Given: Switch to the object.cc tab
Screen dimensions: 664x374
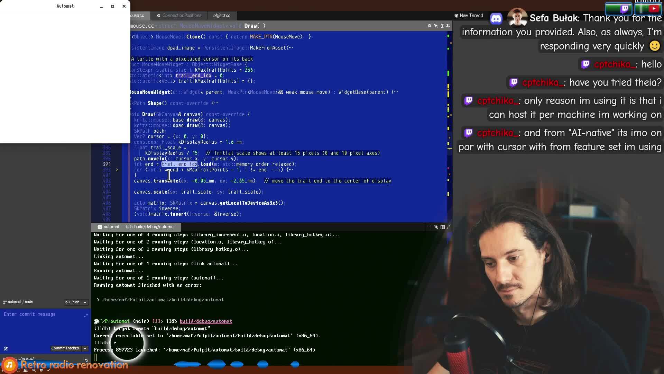Looking at the screenshot, I should pos(222,16).
